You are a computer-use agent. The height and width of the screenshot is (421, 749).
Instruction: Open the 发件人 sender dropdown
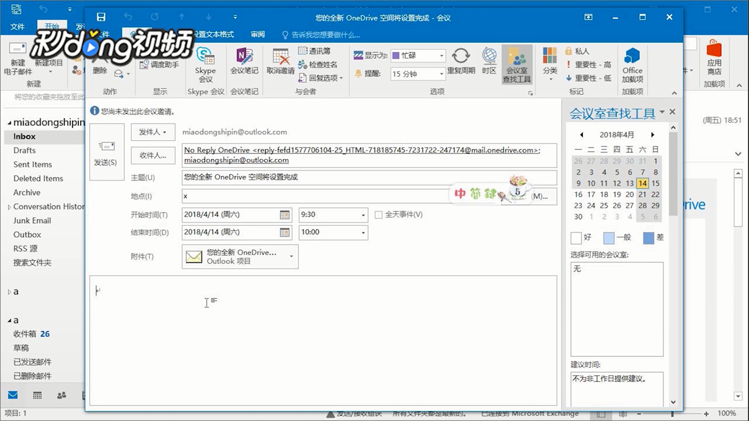coord(153,132)
